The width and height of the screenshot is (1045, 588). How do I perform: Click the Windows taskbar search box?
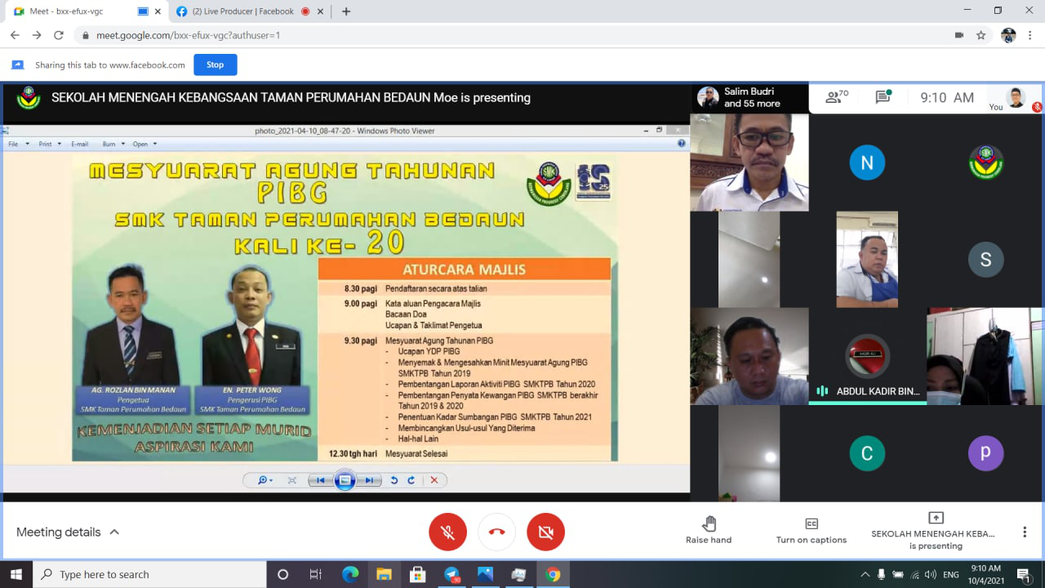point(149,574)
